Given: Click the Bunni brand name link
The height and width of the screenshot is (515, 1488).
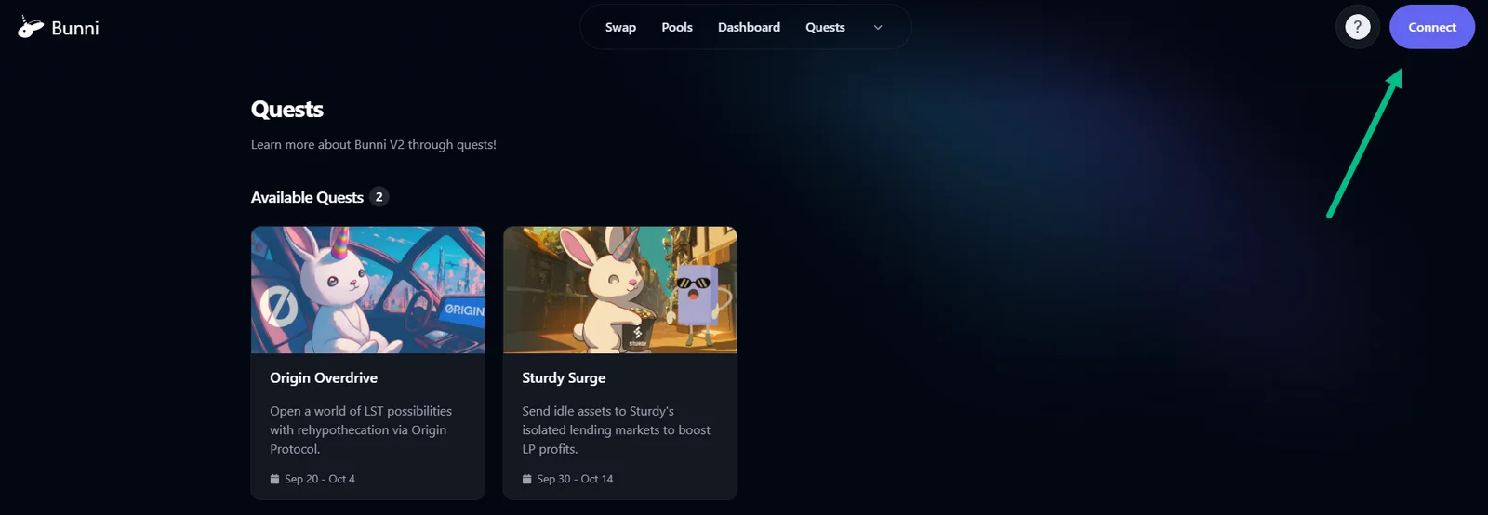Looking at the screenshot, I should coord(75,28).
